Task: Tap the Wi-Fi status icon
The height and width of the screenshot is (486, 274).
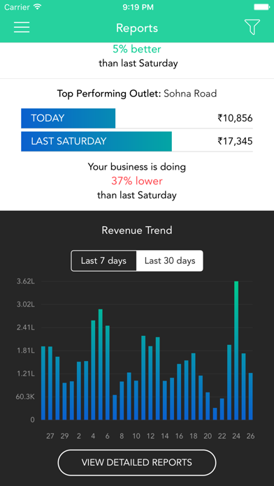Action: (38, 7)
